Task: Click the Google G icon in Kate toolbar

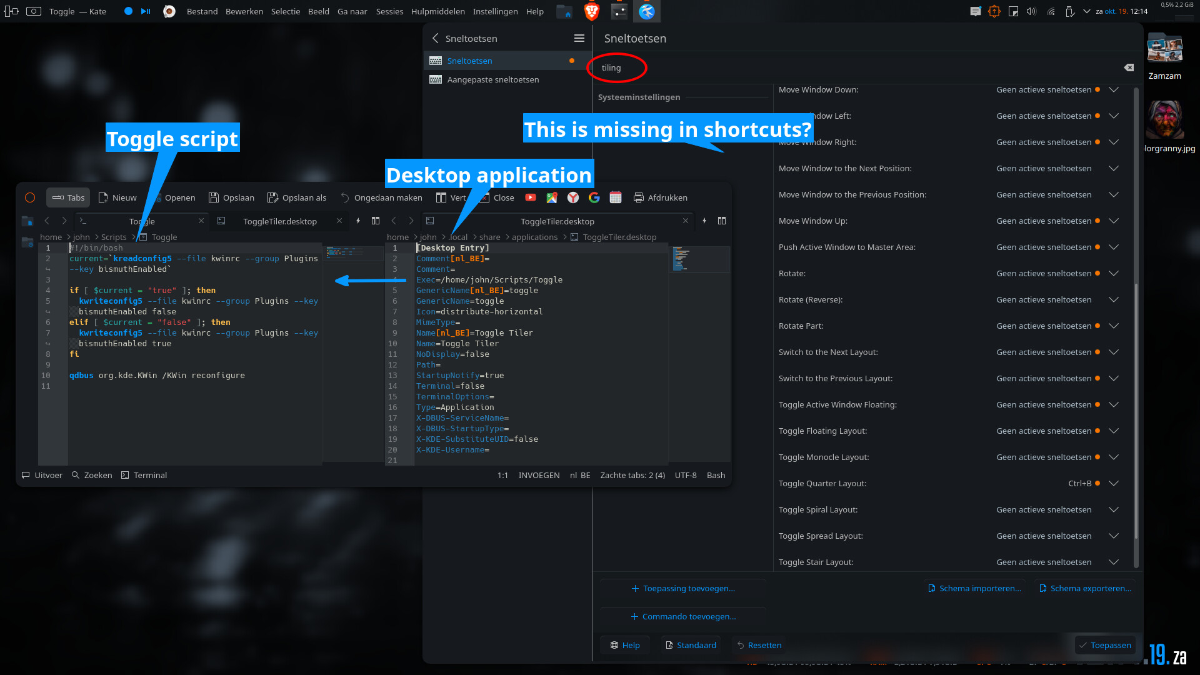Action: pyautogui.click(x=594, y=197)
